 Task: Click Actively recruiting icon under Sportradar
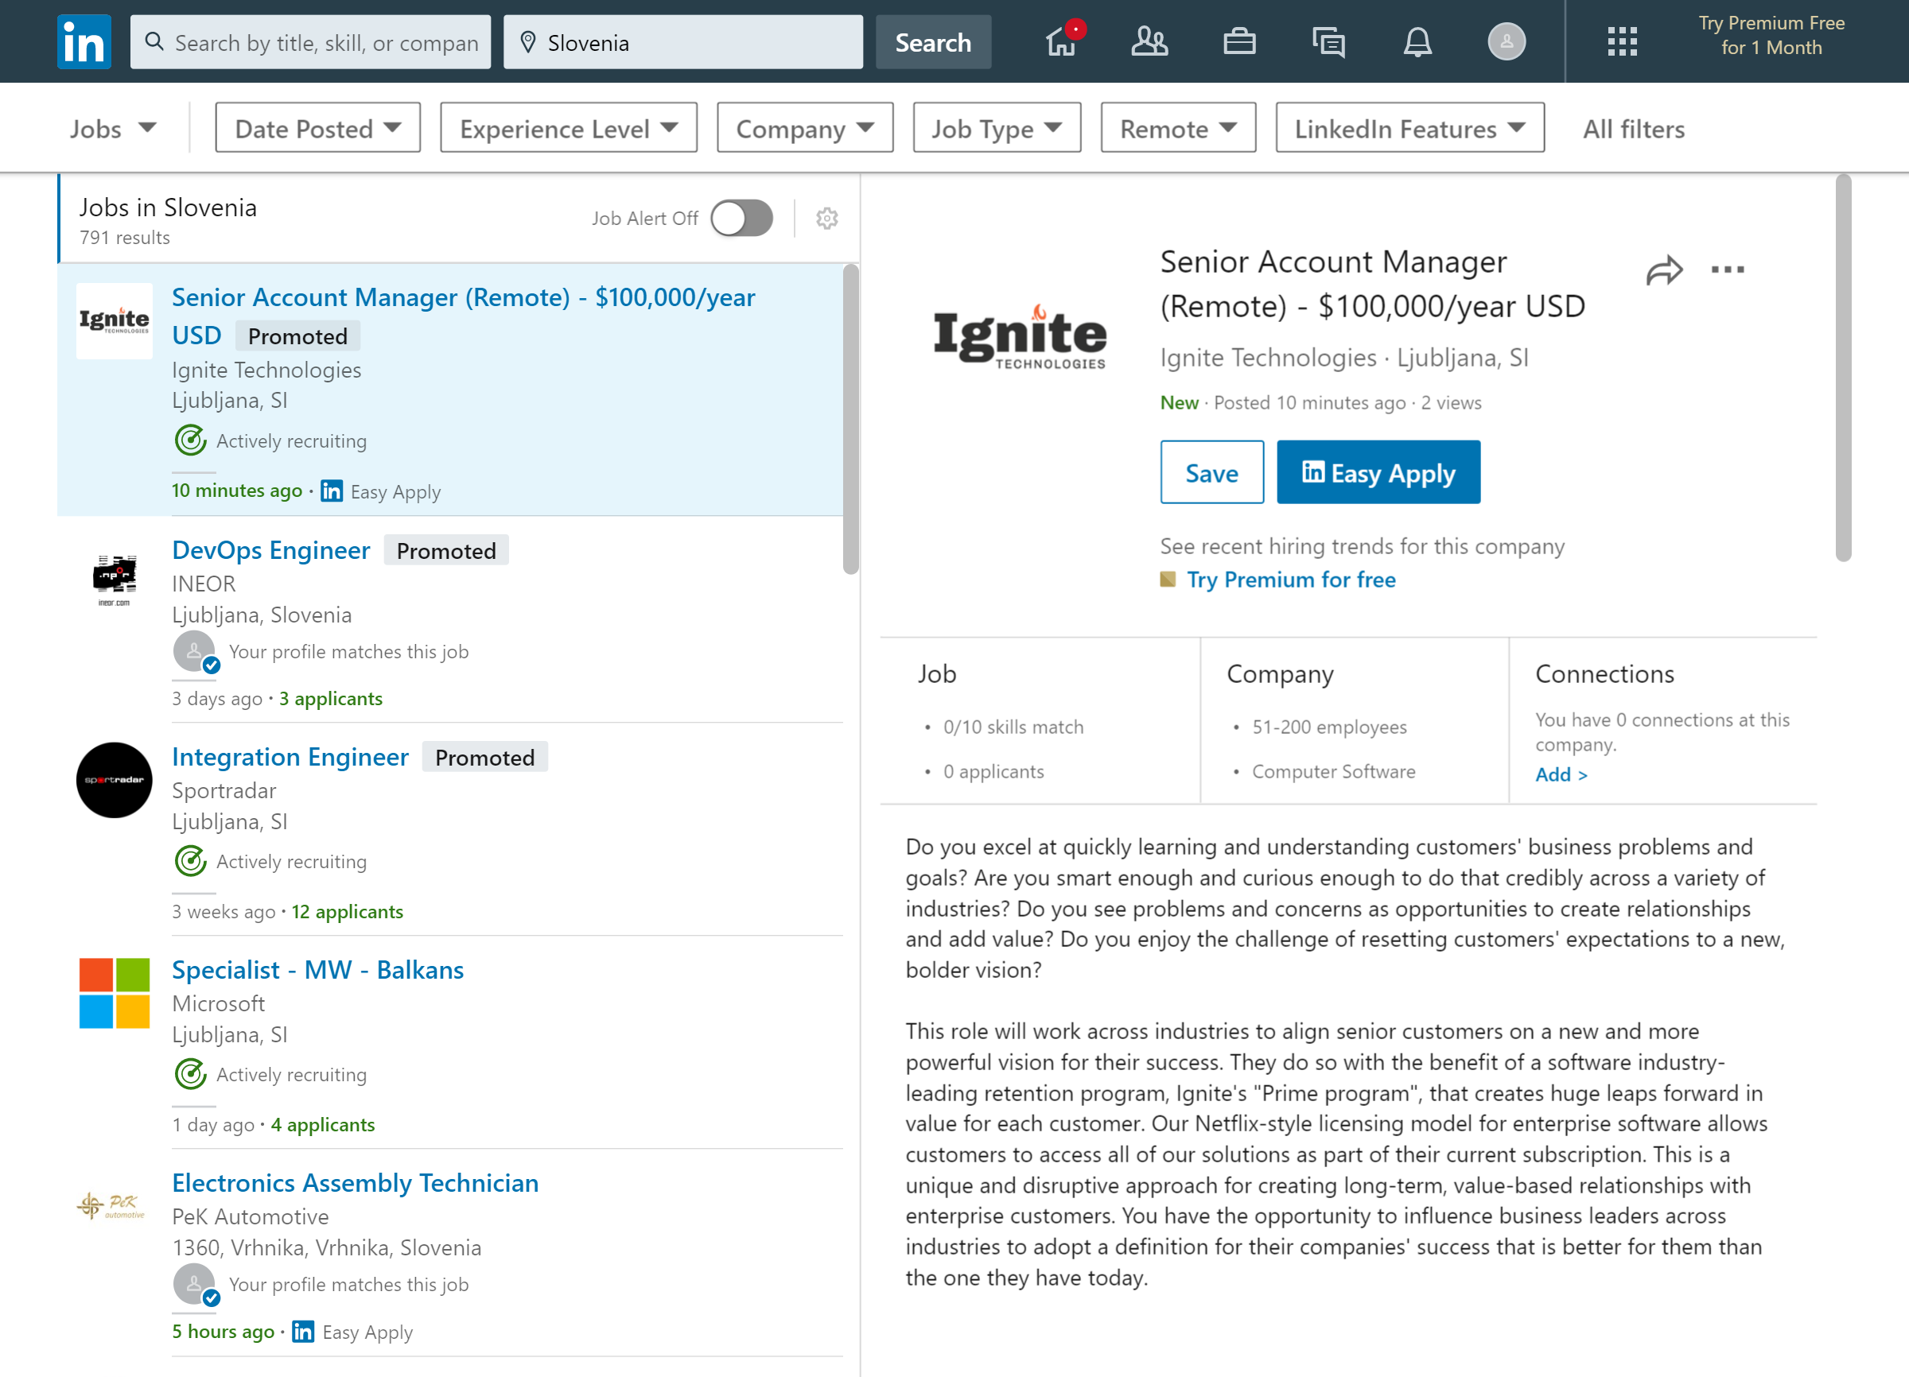191,860
